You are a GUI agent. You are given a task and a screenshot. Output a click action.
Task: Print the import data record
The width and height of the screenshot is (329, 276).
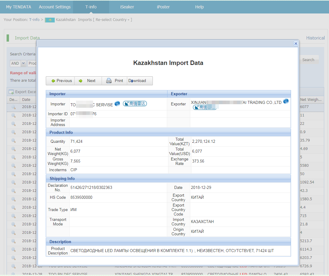pyautogui.click(x=115, y=81)
